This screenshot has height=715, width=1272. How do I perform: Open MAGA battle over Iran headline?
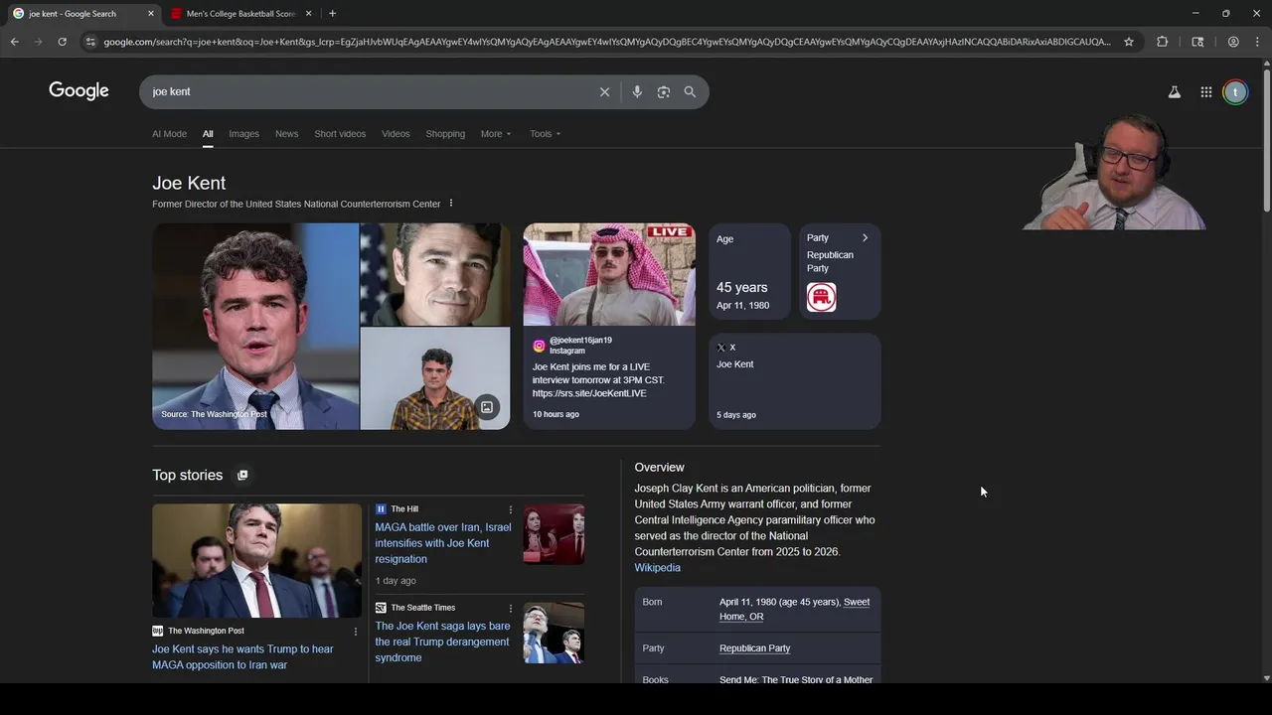tap(443, 543)
